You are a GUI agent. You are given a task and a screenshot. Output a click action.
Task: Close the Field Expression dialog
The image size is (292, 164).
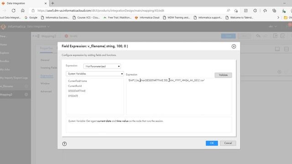point(234,46)
